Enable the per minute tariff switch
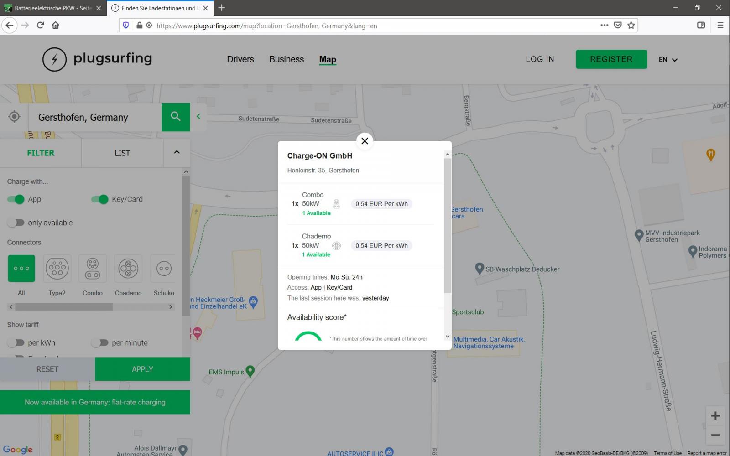The height and width of the screenshot is (456, 730). (100, 342)
